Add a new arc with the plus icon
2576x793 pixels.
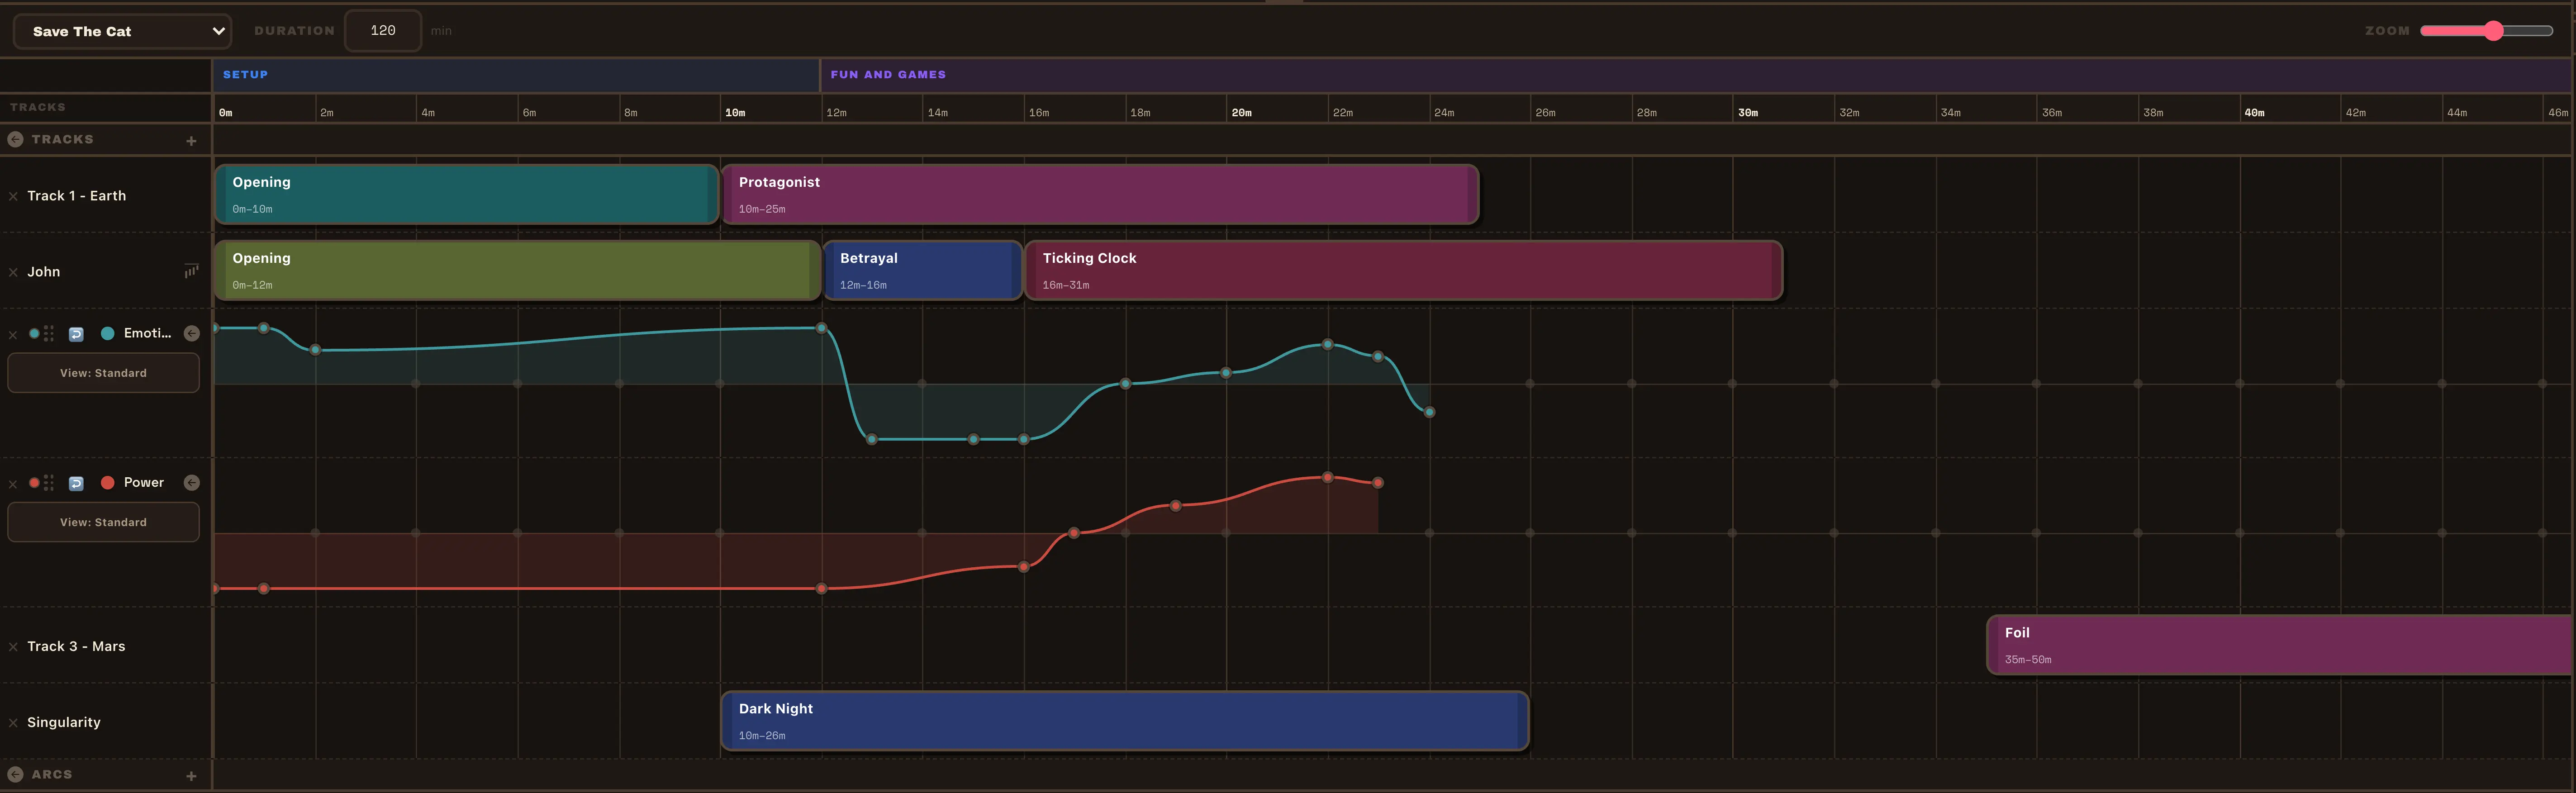pos(191,776)
